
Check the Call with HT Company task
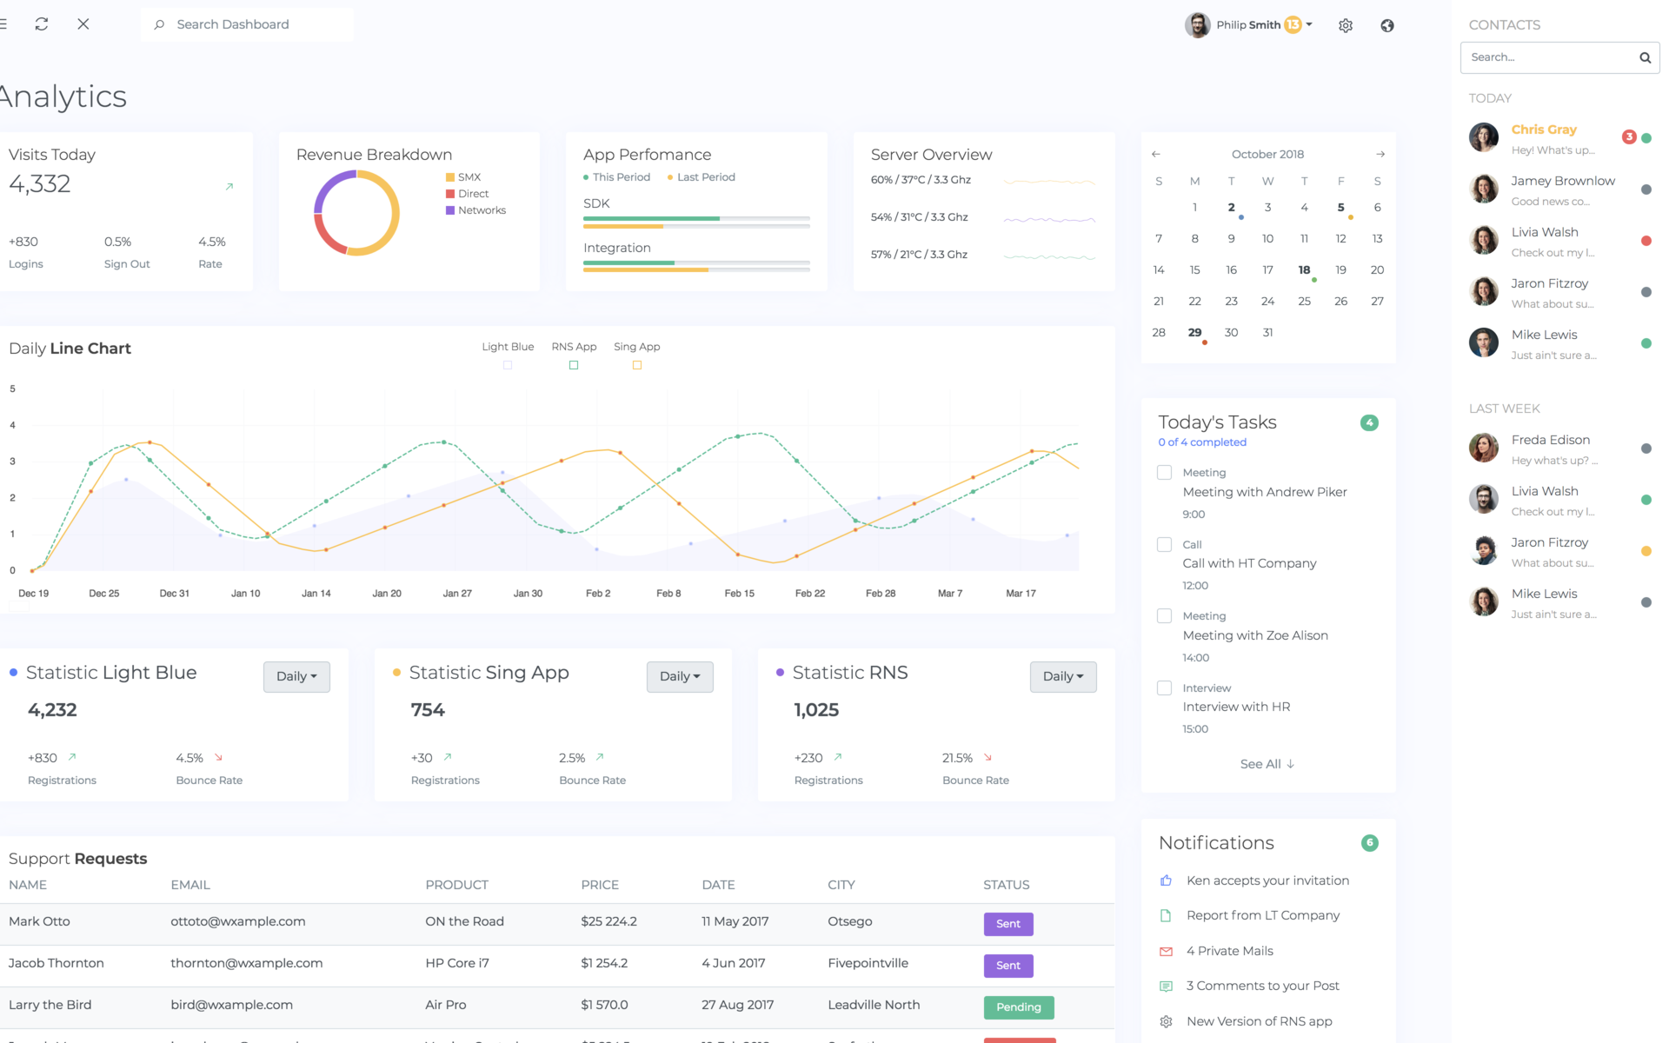click(x=1164, y=544)
